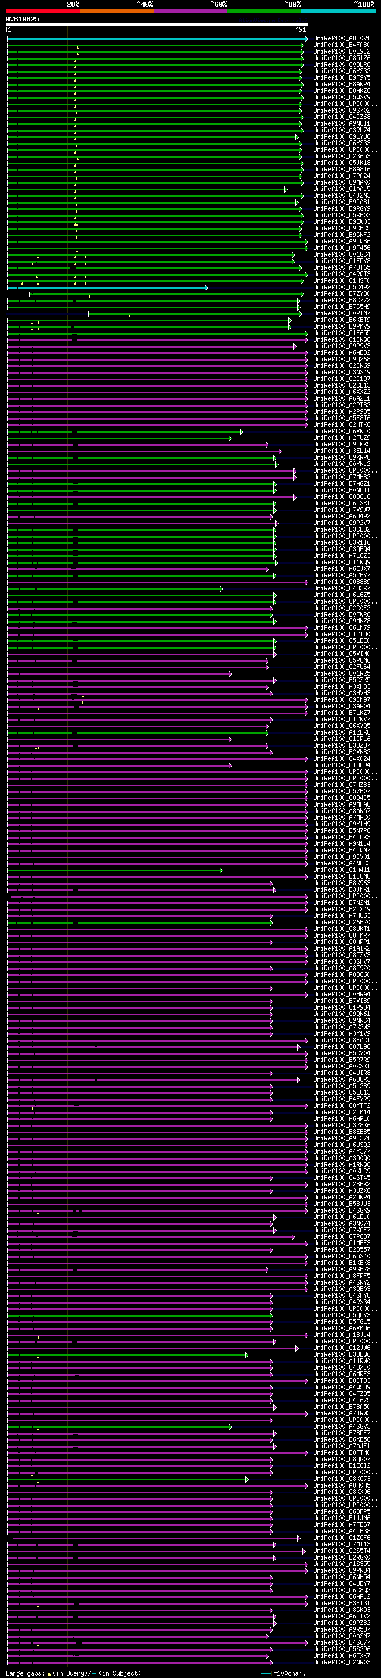The width and height of the screenshot is (381, 1678).
Task: Click hit UniRef100_B8ANP4
Action: point(342,84)
